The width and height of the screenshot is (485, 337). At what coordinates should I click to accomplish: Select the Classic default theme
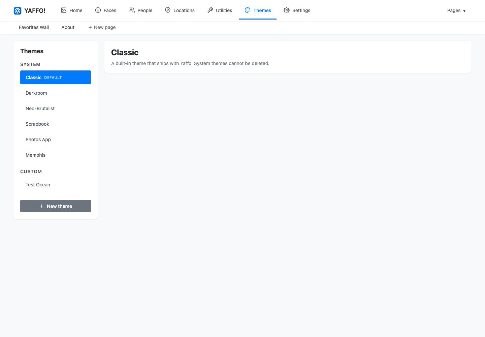pos(56,77)
